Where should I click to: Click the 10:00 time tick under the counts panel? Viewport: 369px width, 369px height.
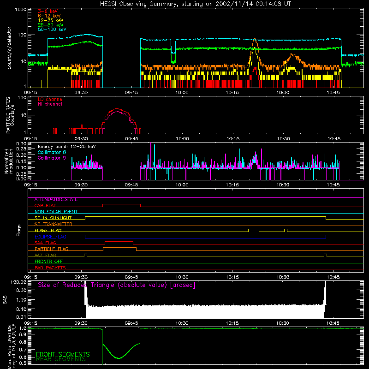(182, 93)
